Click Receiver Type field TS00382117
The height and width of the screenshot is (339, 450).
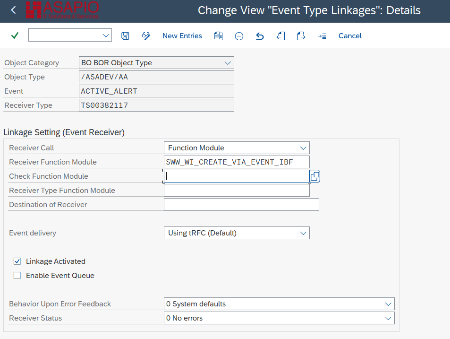coord(156,105)
